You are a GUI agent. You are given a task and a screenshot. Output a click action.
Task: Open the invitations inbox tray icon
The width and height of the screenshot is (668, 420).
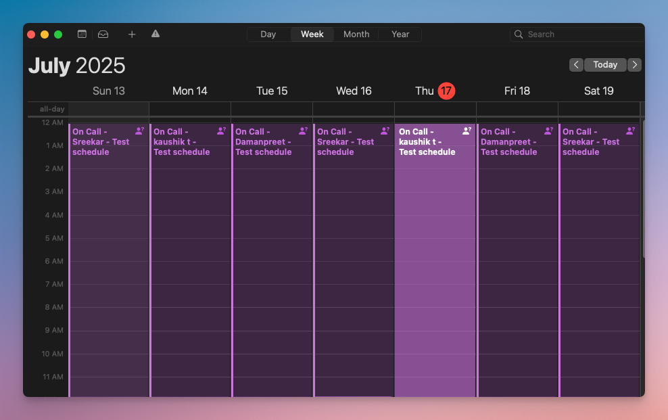[103, 34]
